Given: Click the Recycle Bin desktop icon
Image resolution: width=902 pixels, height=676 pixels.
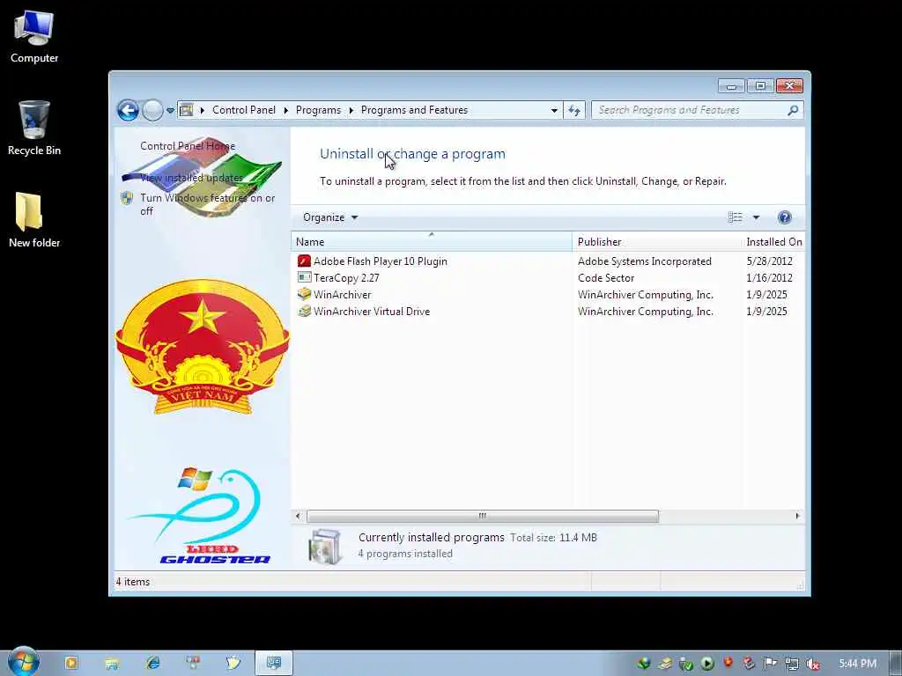Looking at the screenshot, I should pos(34,129).
